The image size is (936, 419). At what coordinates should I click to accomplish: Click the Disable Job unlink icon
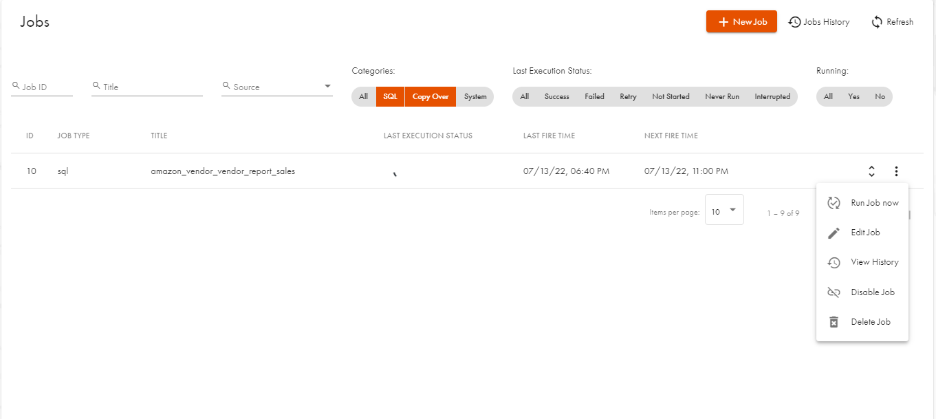pyautogui.click(x=834, y=292)
